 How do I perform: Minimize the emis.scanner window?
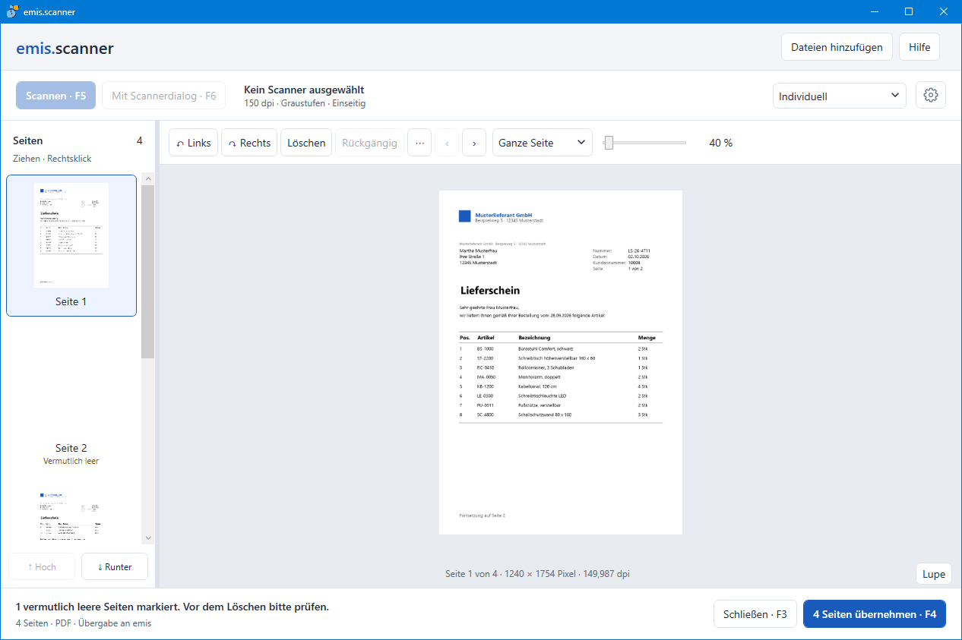click(874, 11)
